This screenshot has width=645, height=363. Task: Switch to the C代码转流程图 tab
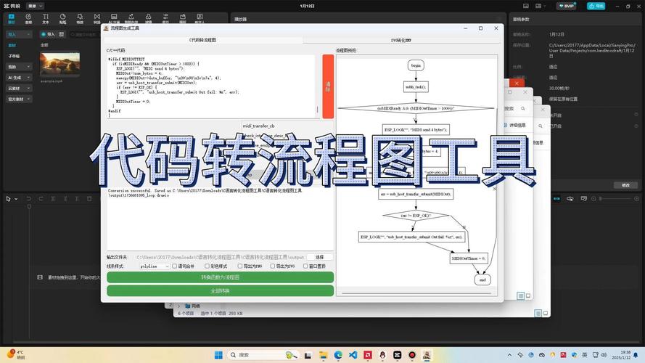(203, 40)
